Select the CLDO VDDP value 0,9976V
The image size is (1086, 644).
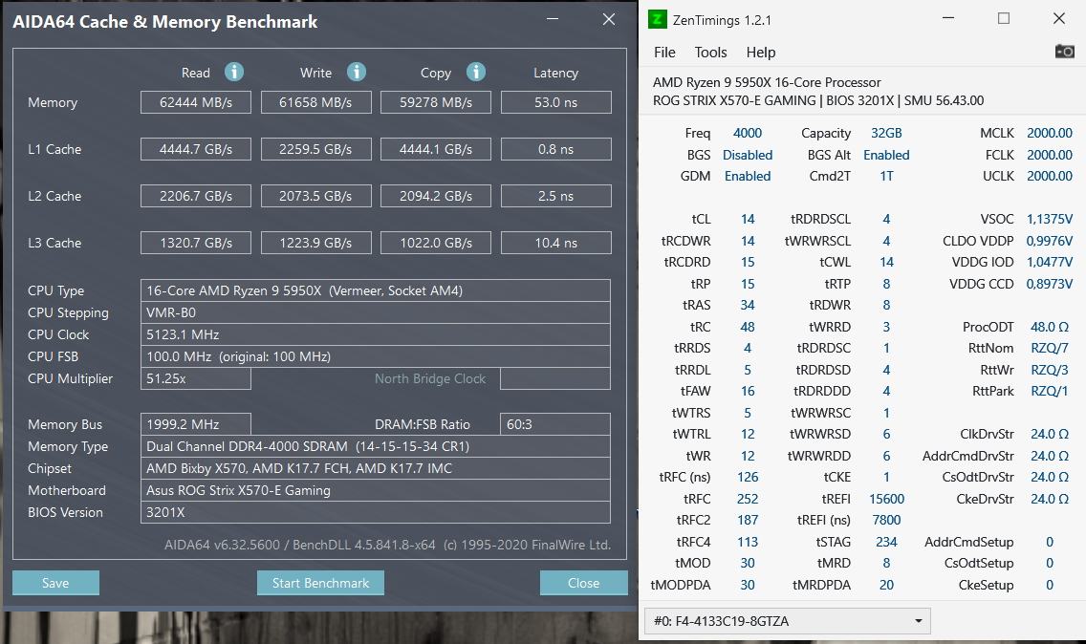click(x=1050, y=241)
